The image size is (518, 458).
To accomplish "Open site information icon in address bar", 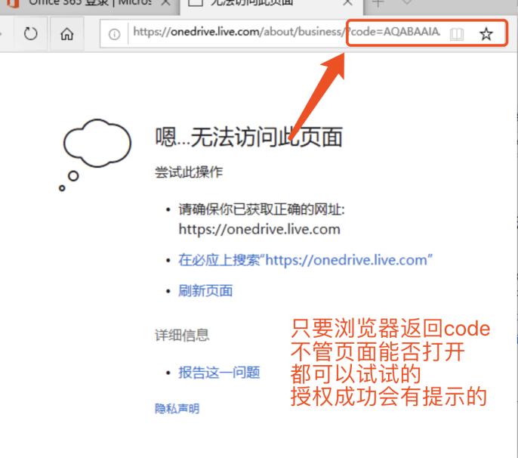I will click(114, 34).
